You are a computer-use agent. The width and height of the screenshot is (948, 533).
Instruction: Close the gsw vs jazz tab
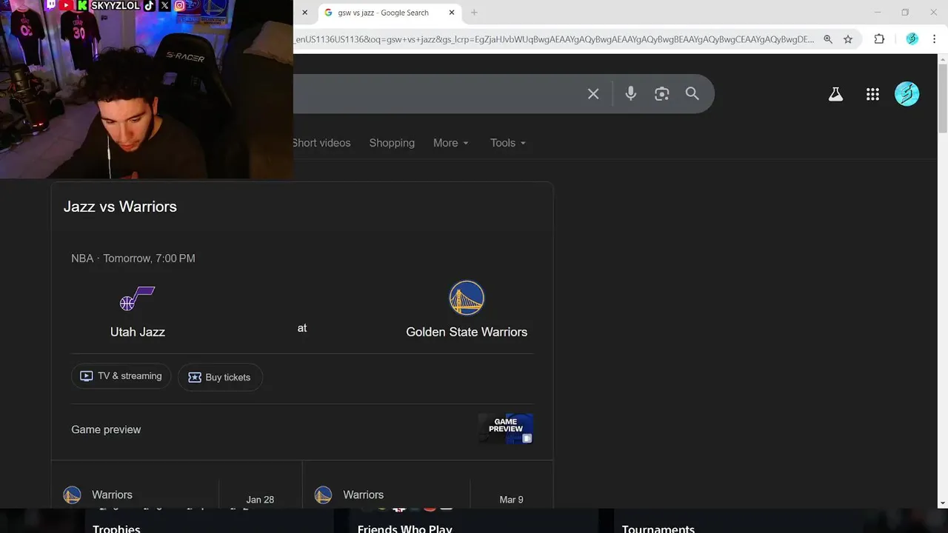point(452,13)
